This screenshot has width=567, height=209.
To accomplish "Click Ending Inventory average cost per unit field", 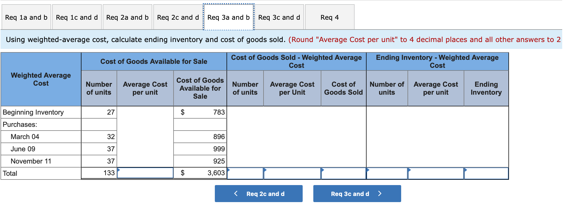I will pyautogui.click(x=436, y=173).
